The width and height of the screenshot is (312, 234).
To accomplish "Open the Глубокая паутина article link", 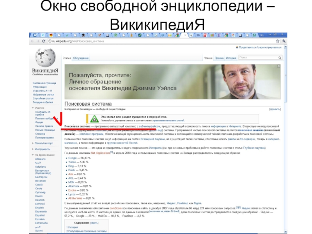I will pyautogui.click(x=254, y=148).
